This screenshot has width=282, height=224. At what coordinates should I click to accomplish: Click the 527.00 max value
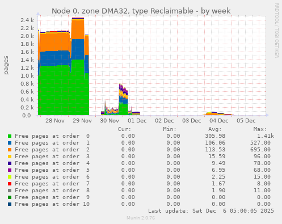[x=260, y=143]
